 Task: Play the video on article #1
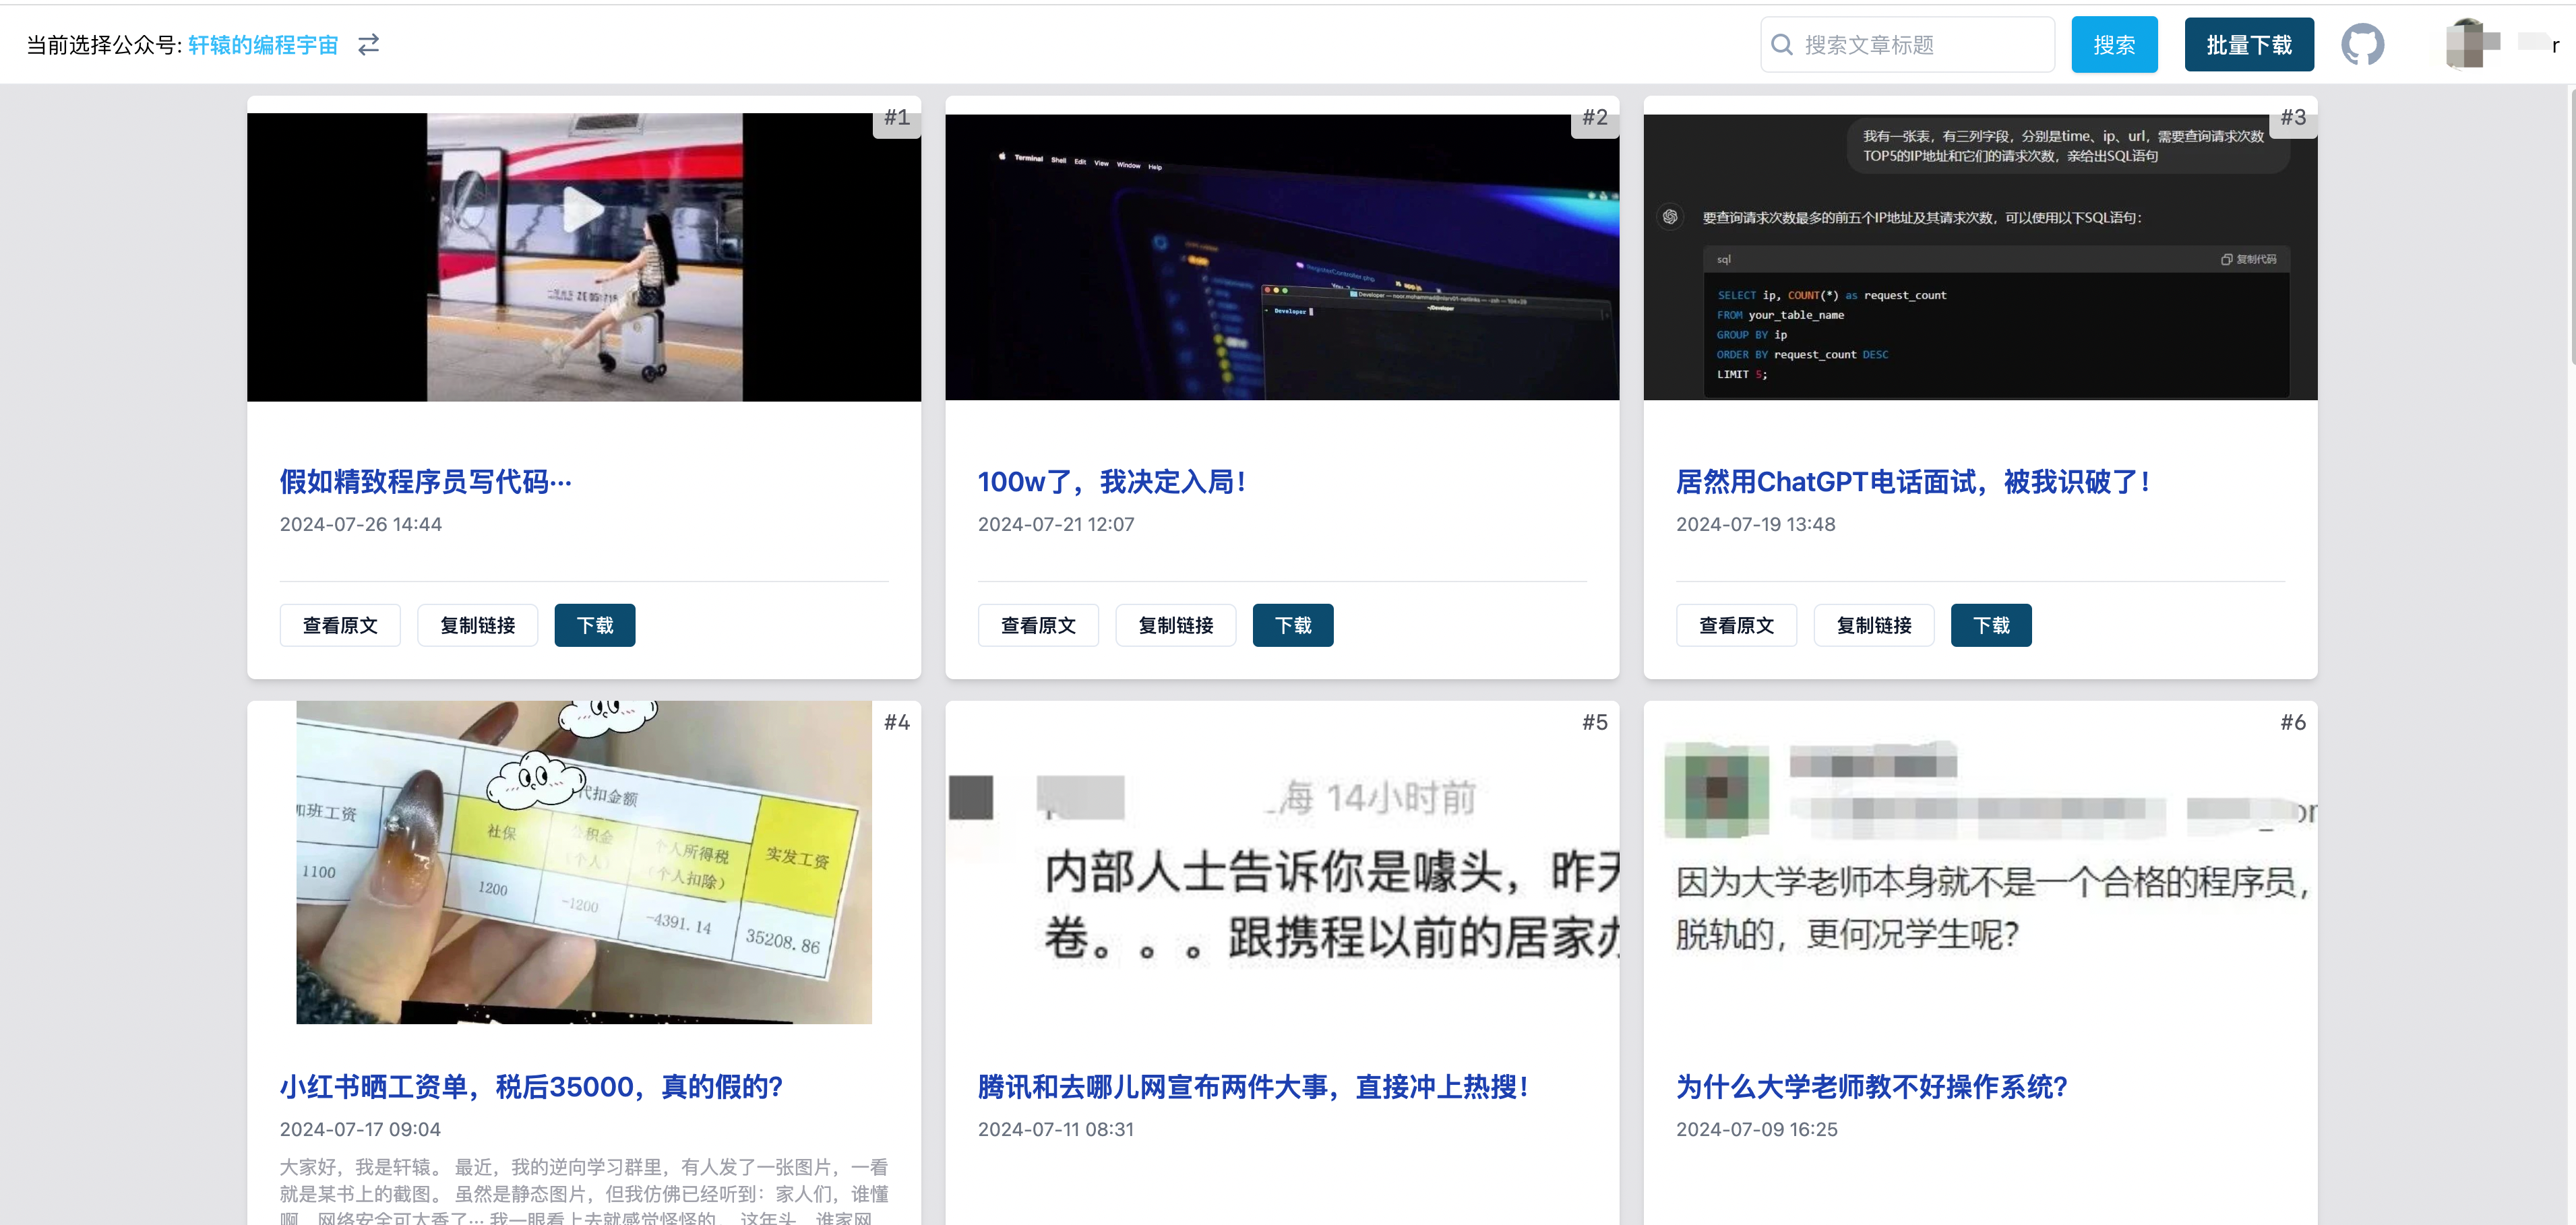[583, 210]
